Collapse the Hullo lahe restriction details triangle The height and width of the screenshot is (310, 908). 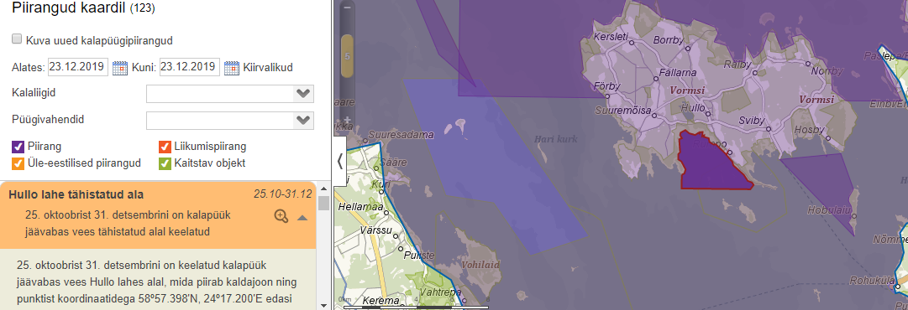point(302,218)
